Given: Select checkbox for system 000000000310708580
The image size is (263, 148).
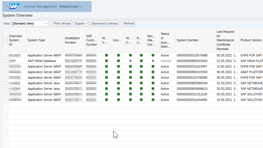Looking at the screenshot, I should (5, 78).
